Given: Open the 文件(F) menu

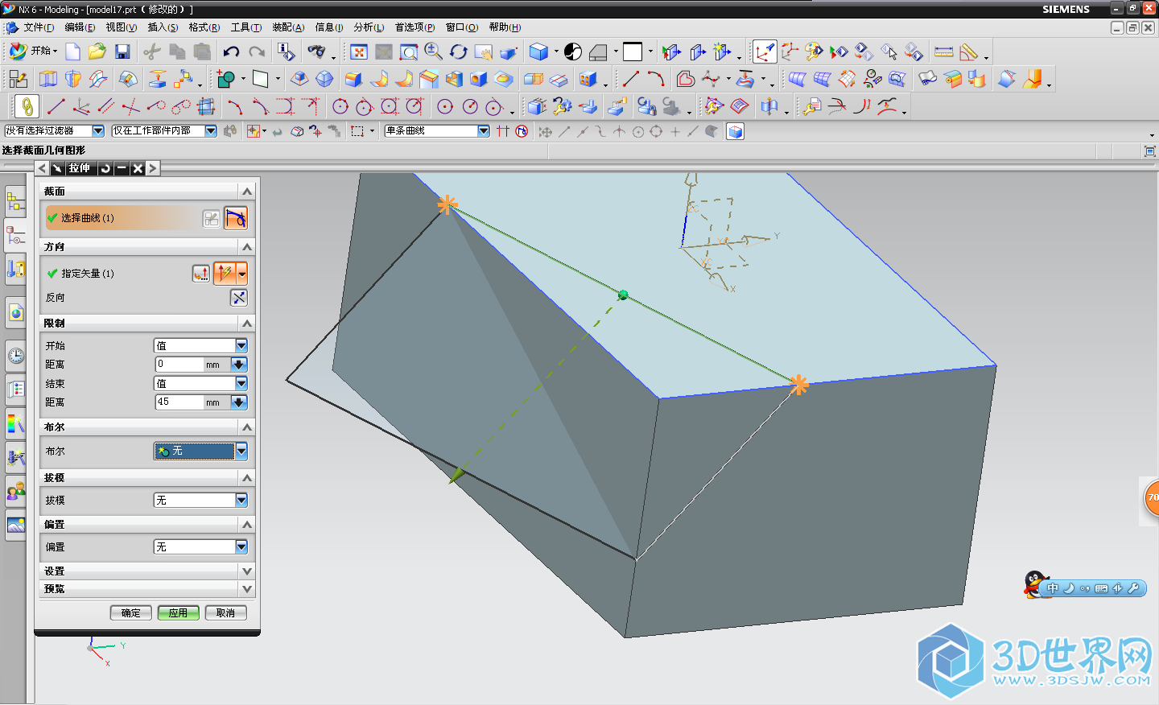Looking at the screenshot, I should 38,27.
